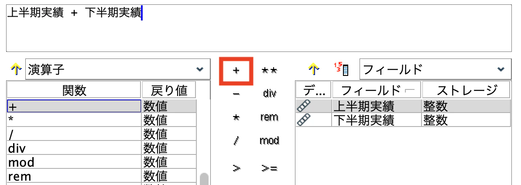Insert selected field with yellow arrow beside フィールド

(314, 69)
